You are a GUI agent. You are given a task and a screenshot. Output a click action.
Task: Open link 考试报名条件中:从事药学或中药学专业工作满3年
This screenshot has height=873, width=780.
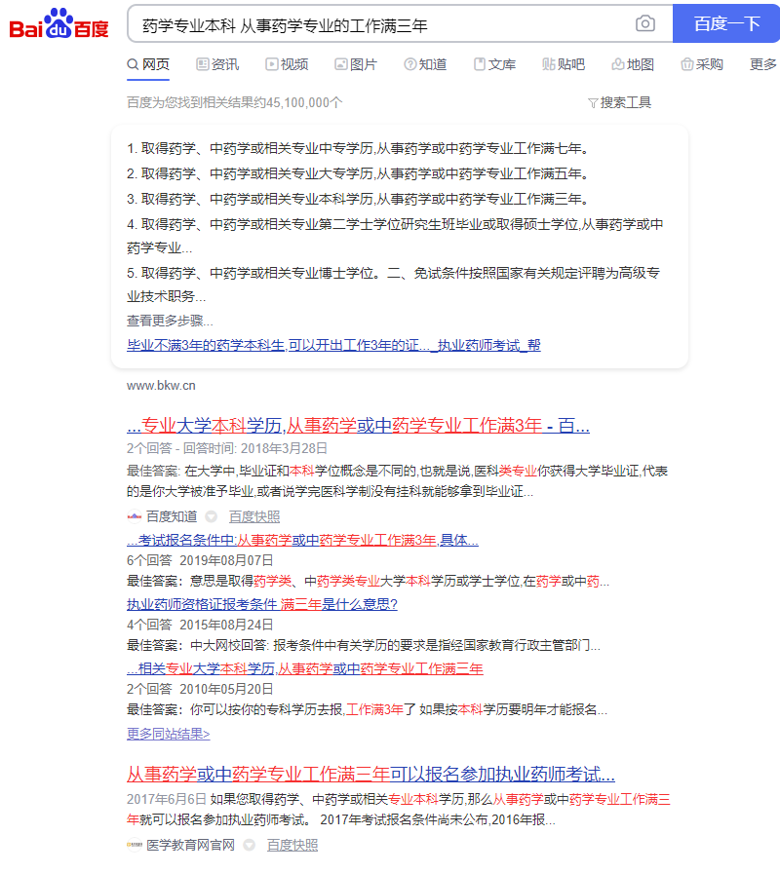302,540
